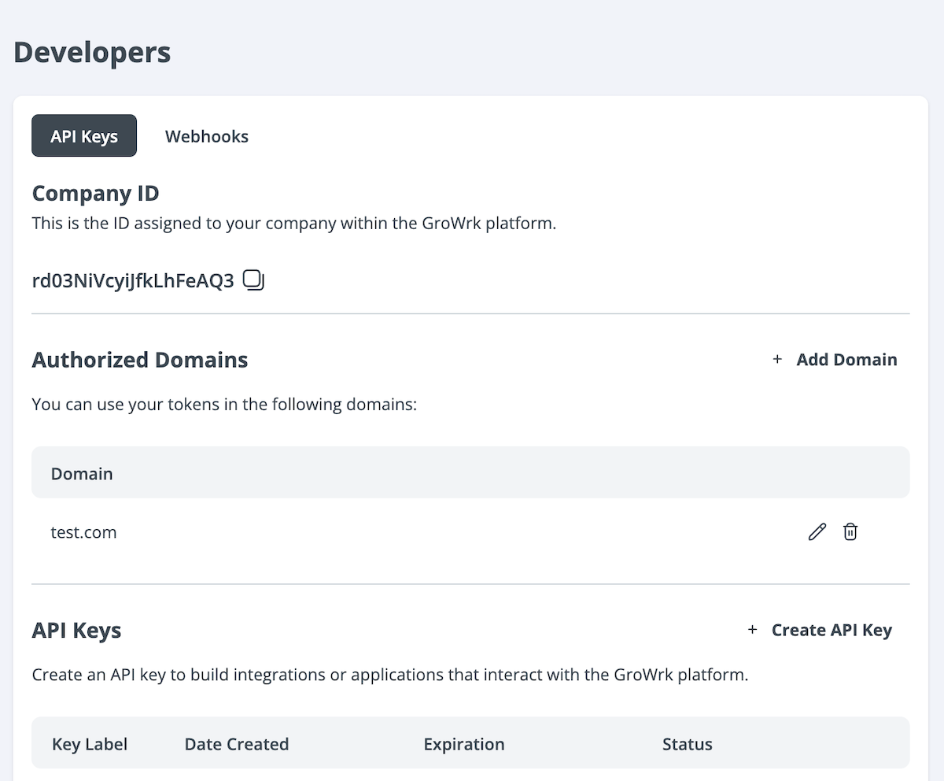
Task: Select the pencil icon for test.com
Action: click(817, 531)
